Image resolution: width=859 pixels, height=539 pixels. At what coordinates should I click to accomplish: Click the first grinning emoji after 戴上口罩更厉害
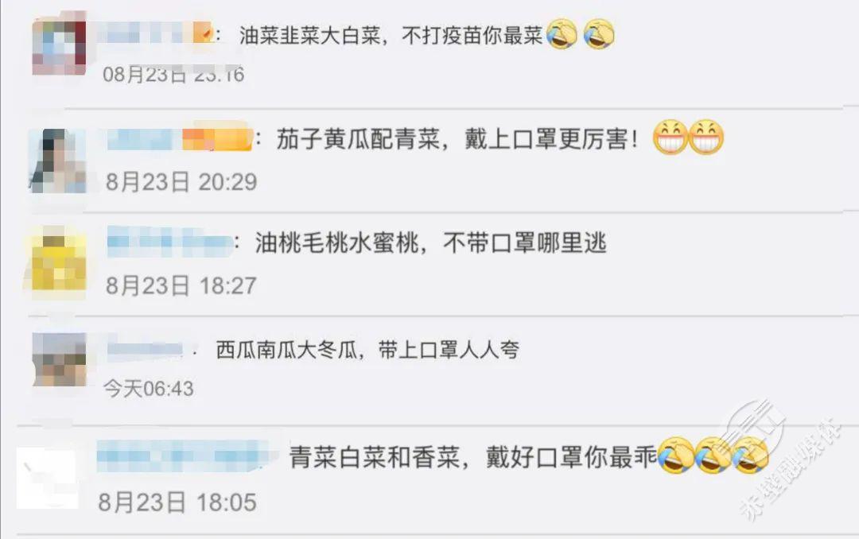click(670, 137)
